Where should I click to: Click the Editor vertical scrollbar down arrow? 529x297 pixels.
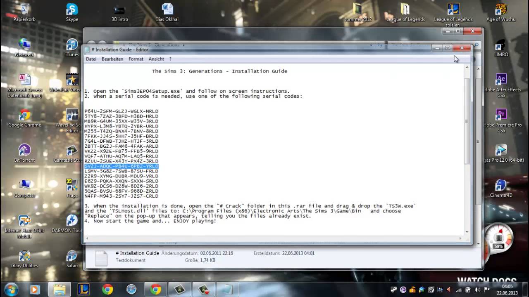pyautogui.click(x=467, y=232)
